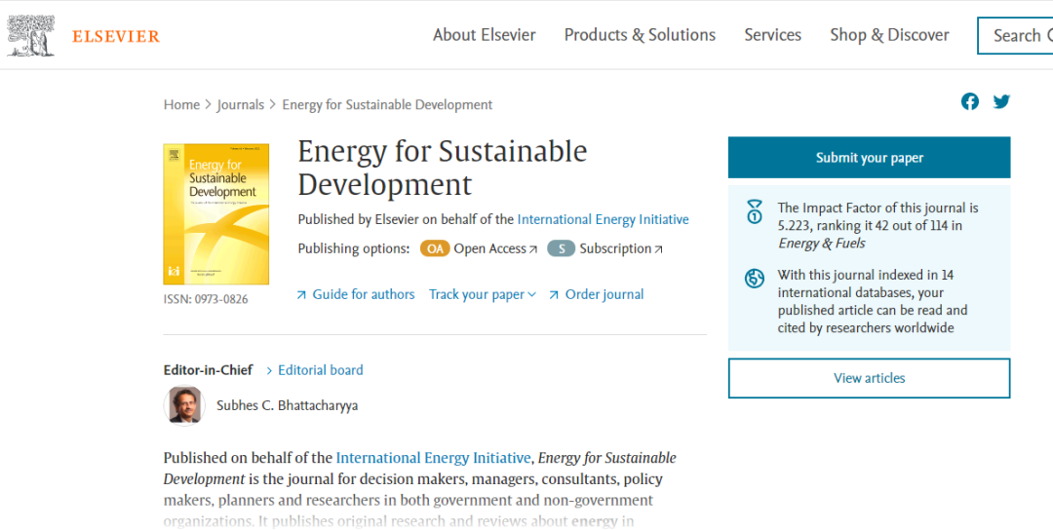Image resolution: width=1053 pixels, height=530 pixels.
Task: Go to the Journals breadcrumb
Action: 240,104
